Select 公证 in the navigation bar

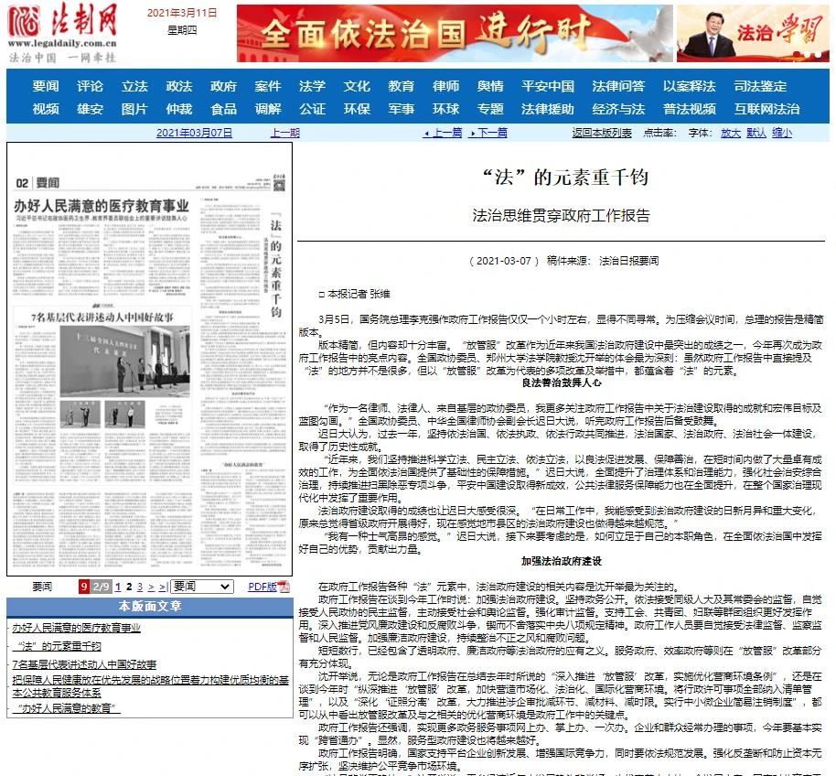[312, 109]
